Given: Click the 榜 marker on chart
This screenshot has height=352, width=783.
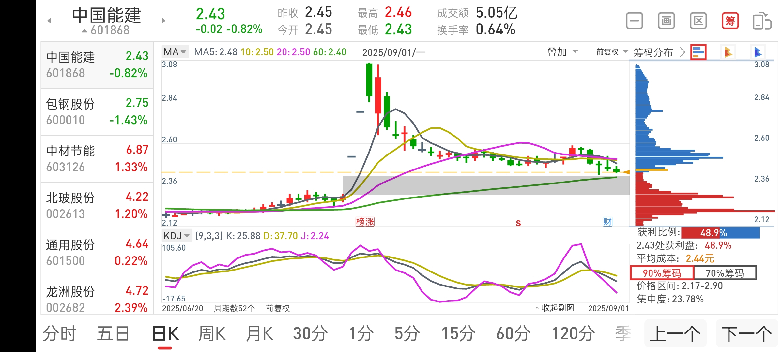Looking at the screenshot, I should coord(360,222).
